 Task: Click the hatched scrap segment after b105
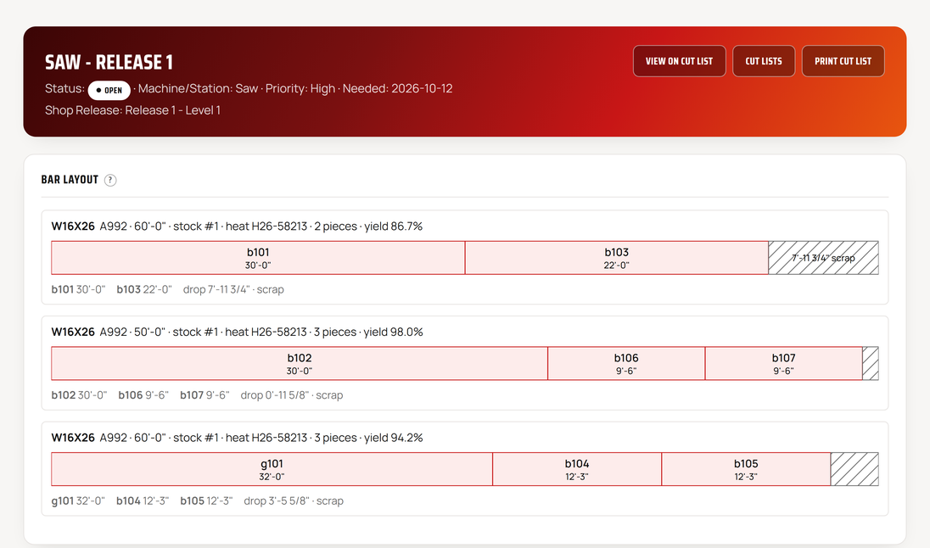[854, 469]
